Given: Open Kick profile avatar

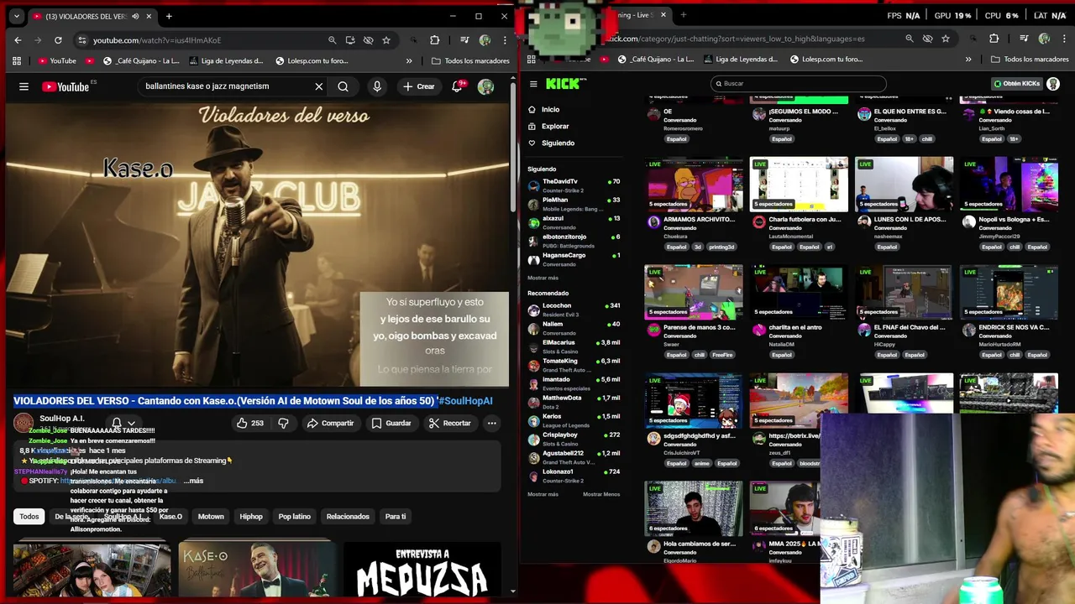Looking at the screenshot, I should pyautogui.click(x=1053, y=84).
